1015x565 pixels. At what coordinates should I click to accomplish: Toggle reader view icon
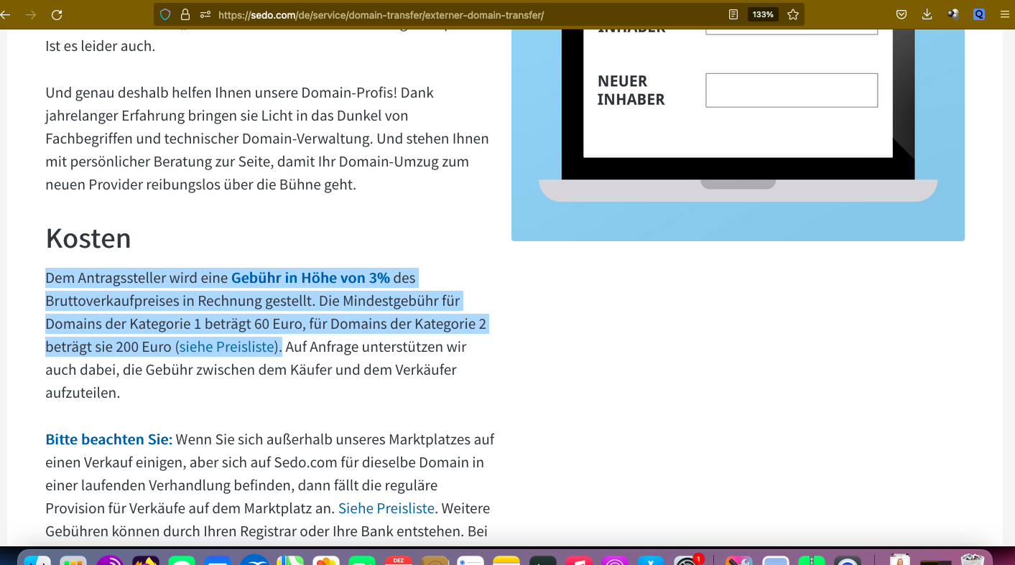[733, 14]
